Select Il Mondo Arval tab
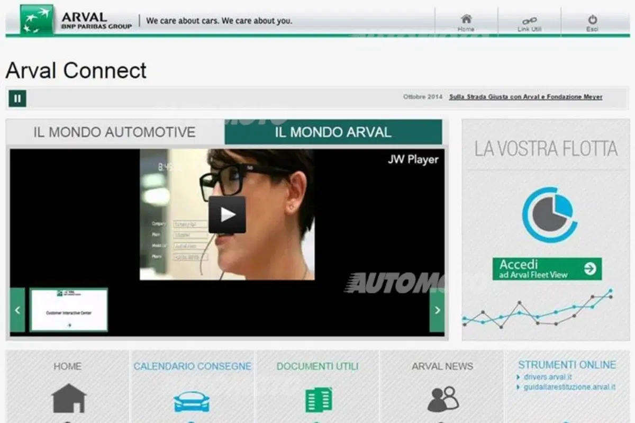This screenshot has width=635, height=423. 333,132
